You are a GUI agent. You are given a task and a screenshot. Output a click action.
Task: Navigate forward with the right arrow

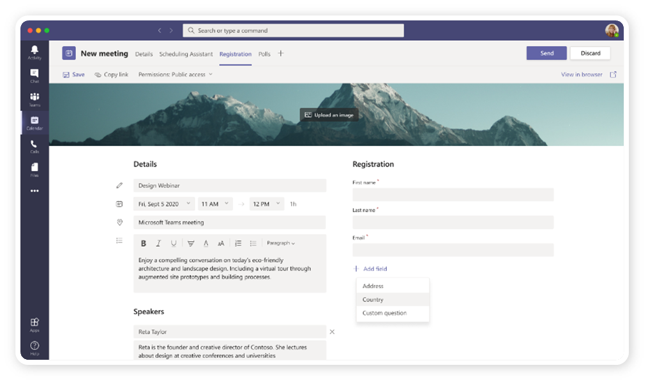click(x=171, y=31)
